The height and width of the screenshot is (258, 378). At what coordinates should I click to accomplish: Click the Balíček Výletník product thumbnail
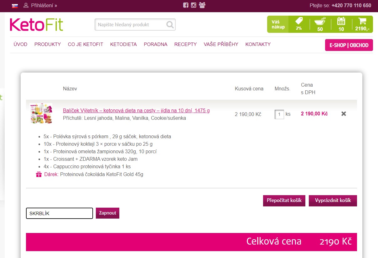point(41,113)
